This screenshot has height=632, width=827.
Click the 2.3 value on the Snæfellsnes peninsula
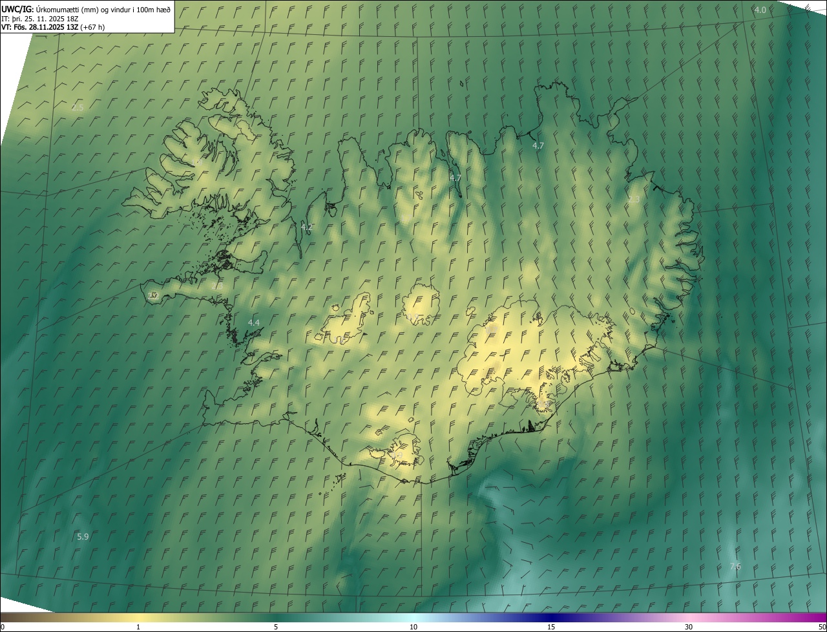tap(218, 285)
